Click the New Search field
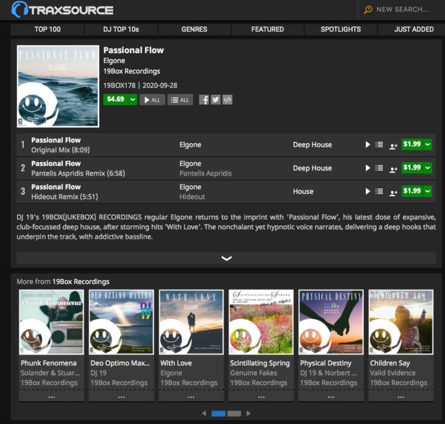Image resolution: width=445 pixels, height=424 pixels. click(402, 10)
